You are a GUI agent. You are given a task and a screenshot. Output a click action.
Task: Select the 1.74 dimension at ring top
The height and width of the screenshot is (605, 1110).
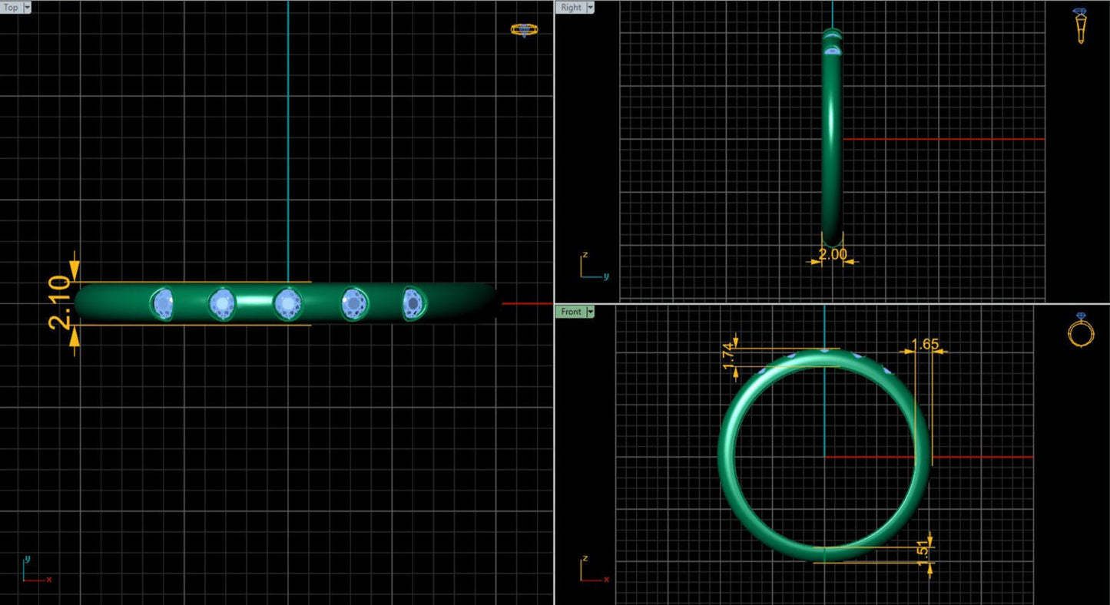(729, 356)
